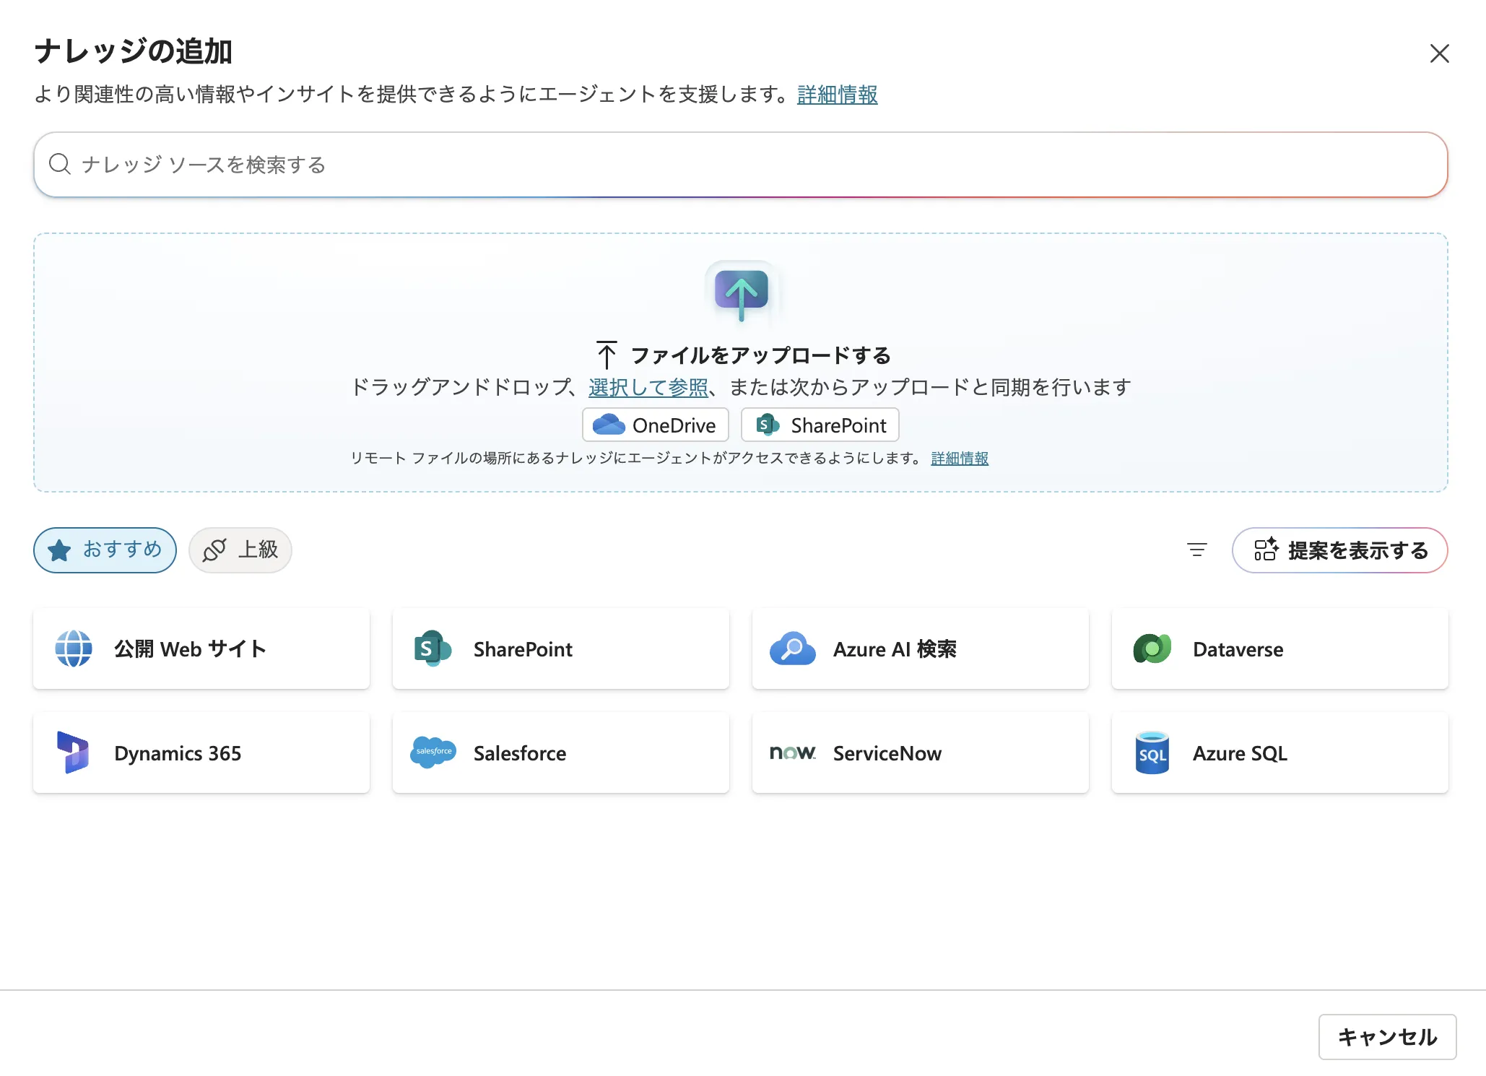Viewport: 1486px width, 1076px height.
Task: Add Salesforce as a knowledge source
Action: pos(560,752)
